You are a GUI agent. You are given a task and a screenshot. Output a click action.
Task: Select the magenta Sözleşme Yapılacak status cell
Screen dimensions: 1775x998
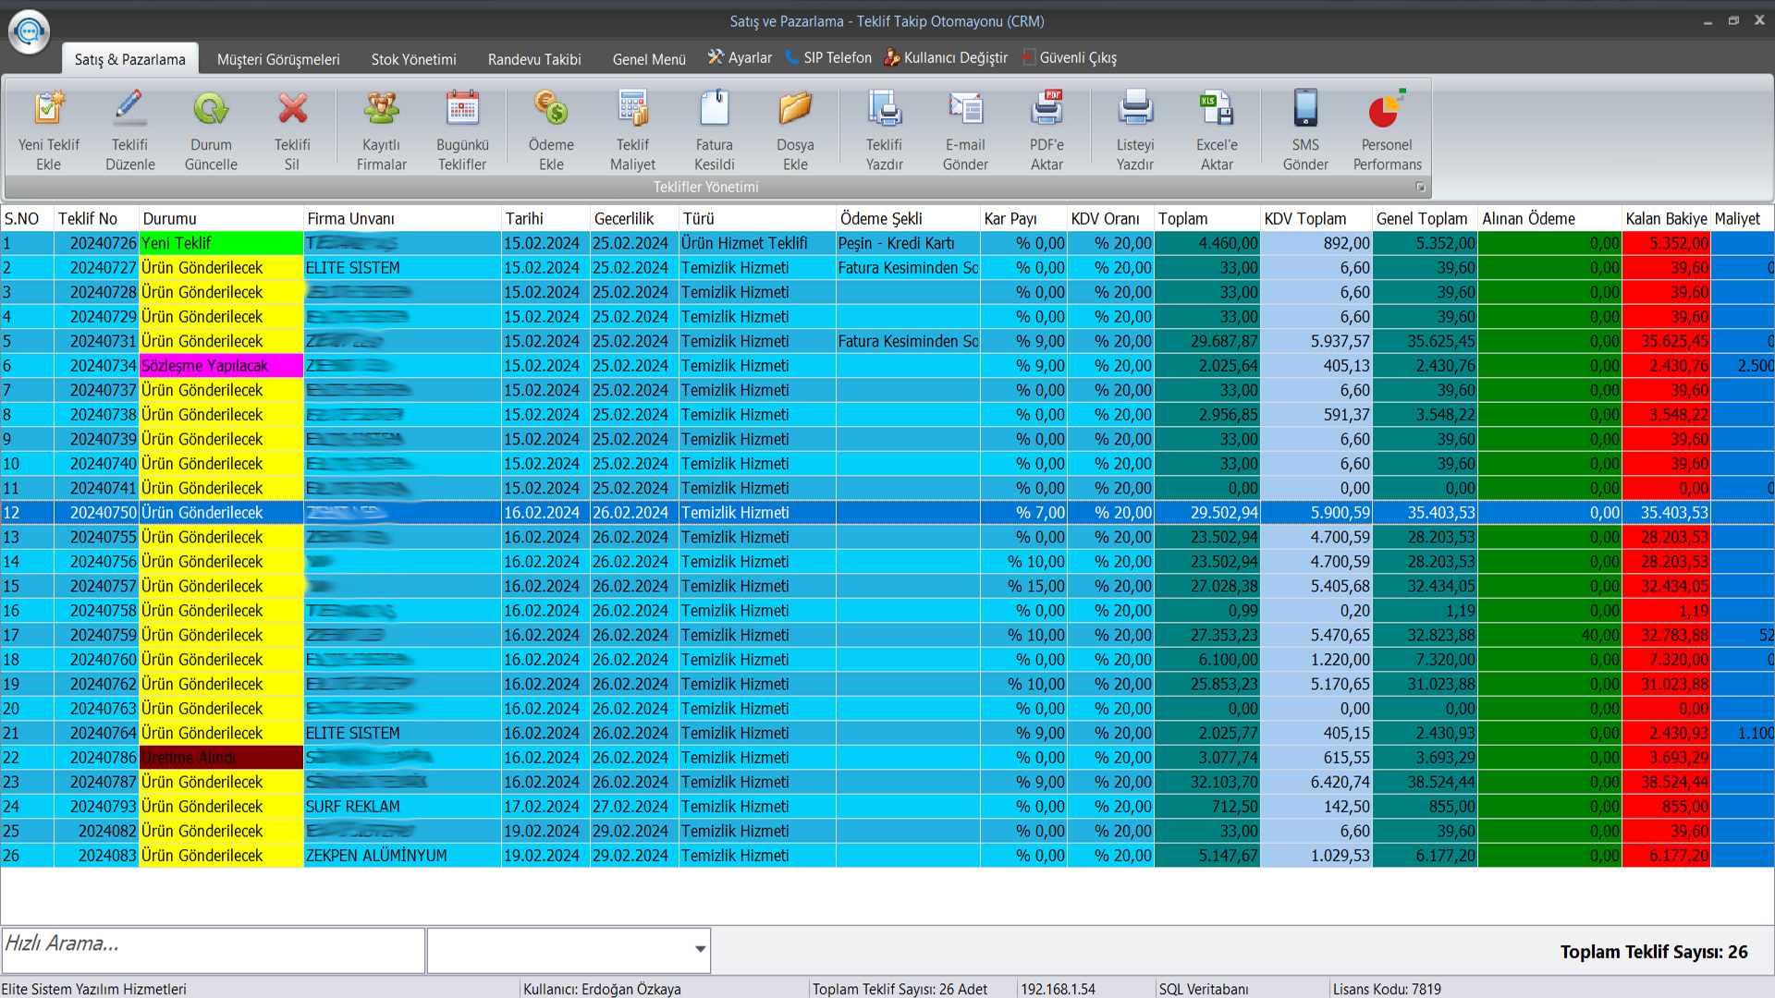coord(221,366)
